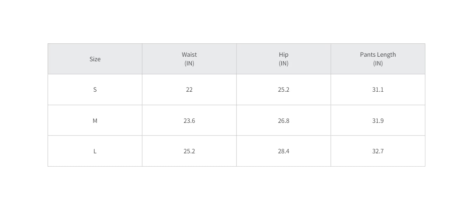This screenshot has width=473, height=210.
Task: Click the pants length 31.1 for size S
Action: point(378,90)
